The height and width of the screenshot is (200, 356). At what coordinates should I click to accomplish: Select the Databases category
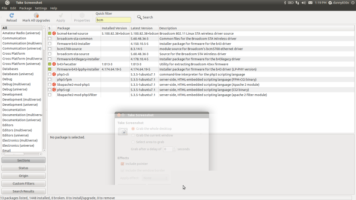(x=22, y=69)
